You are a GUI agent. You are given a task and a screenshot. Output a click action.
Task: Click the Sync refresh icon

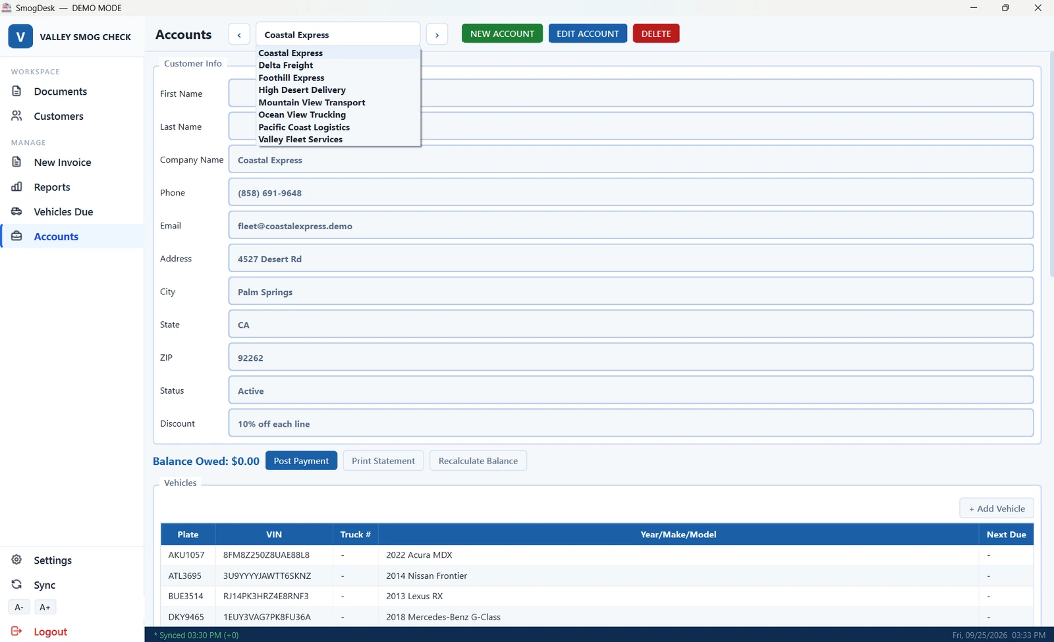[x=17, y=585]
